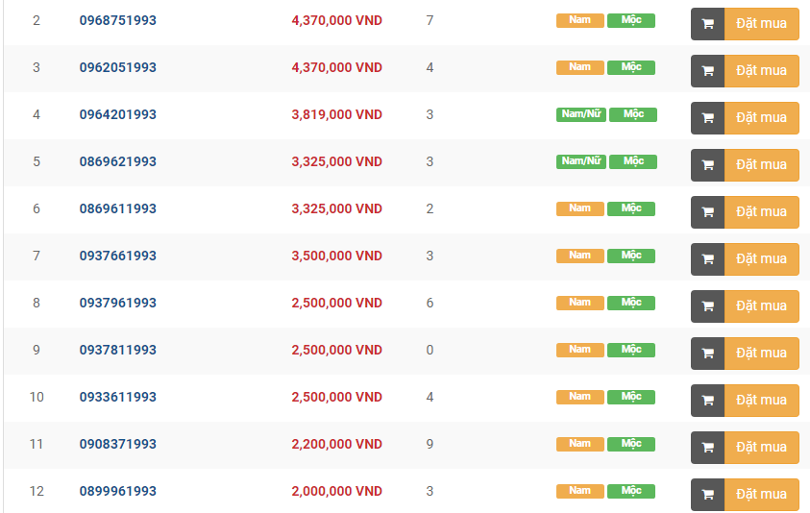Click price 3,500,000 VND for 0937661993
Screen dimensions: 810x513
[x=336, y=256]
